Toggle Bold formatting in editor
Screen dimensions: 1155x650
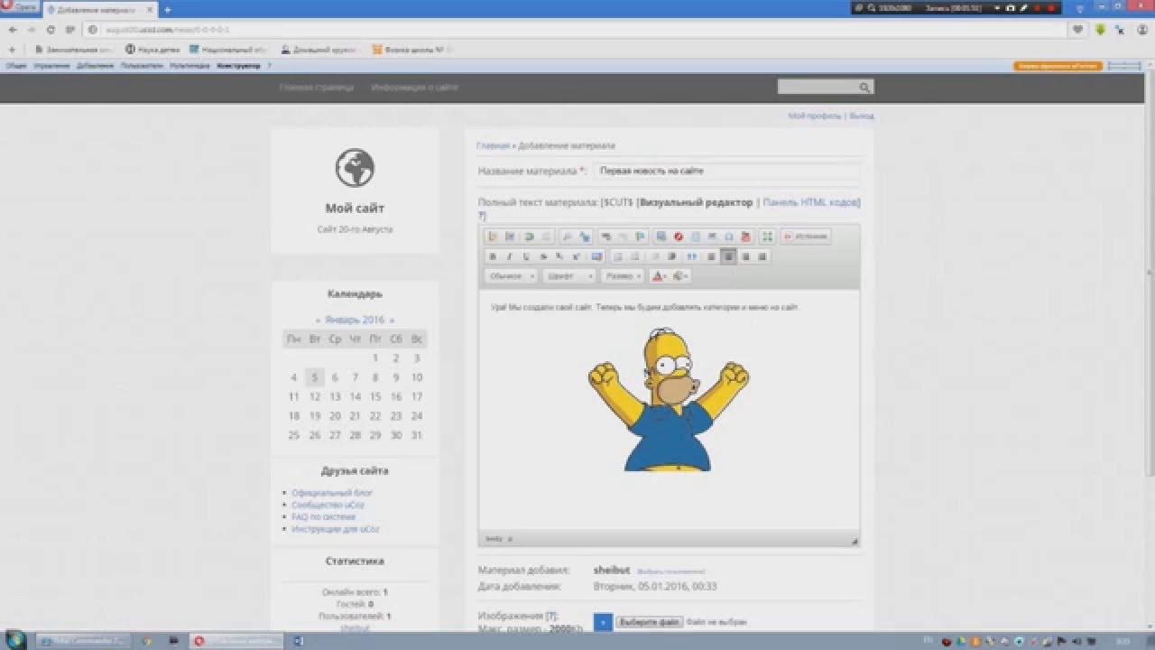pyautogui.click(x=493, y=256)
